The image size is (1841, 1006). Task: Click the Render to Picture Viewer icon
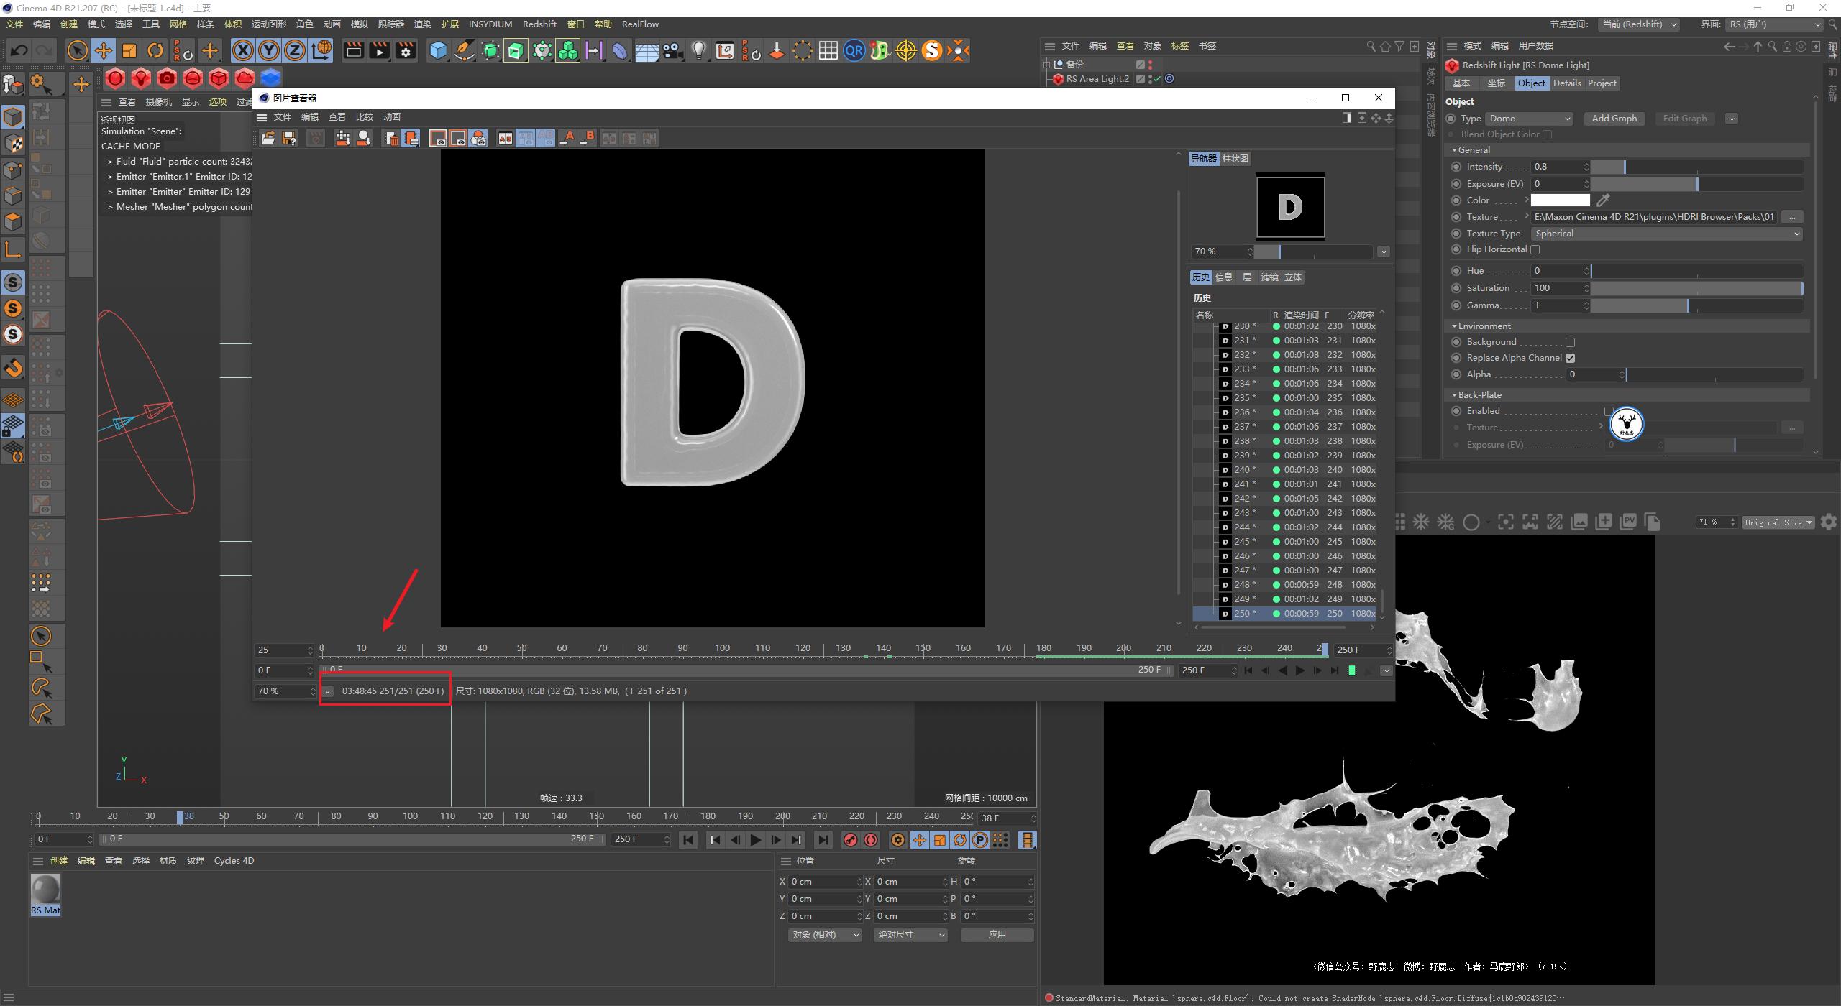(x=379, y=50)
